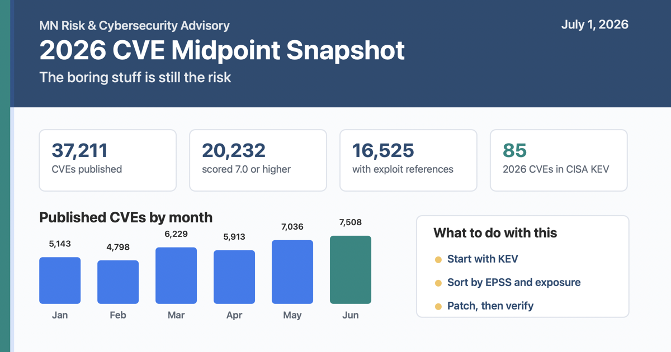Click the April bar showing 5,913
671x352 pixels.
point(234,277)
